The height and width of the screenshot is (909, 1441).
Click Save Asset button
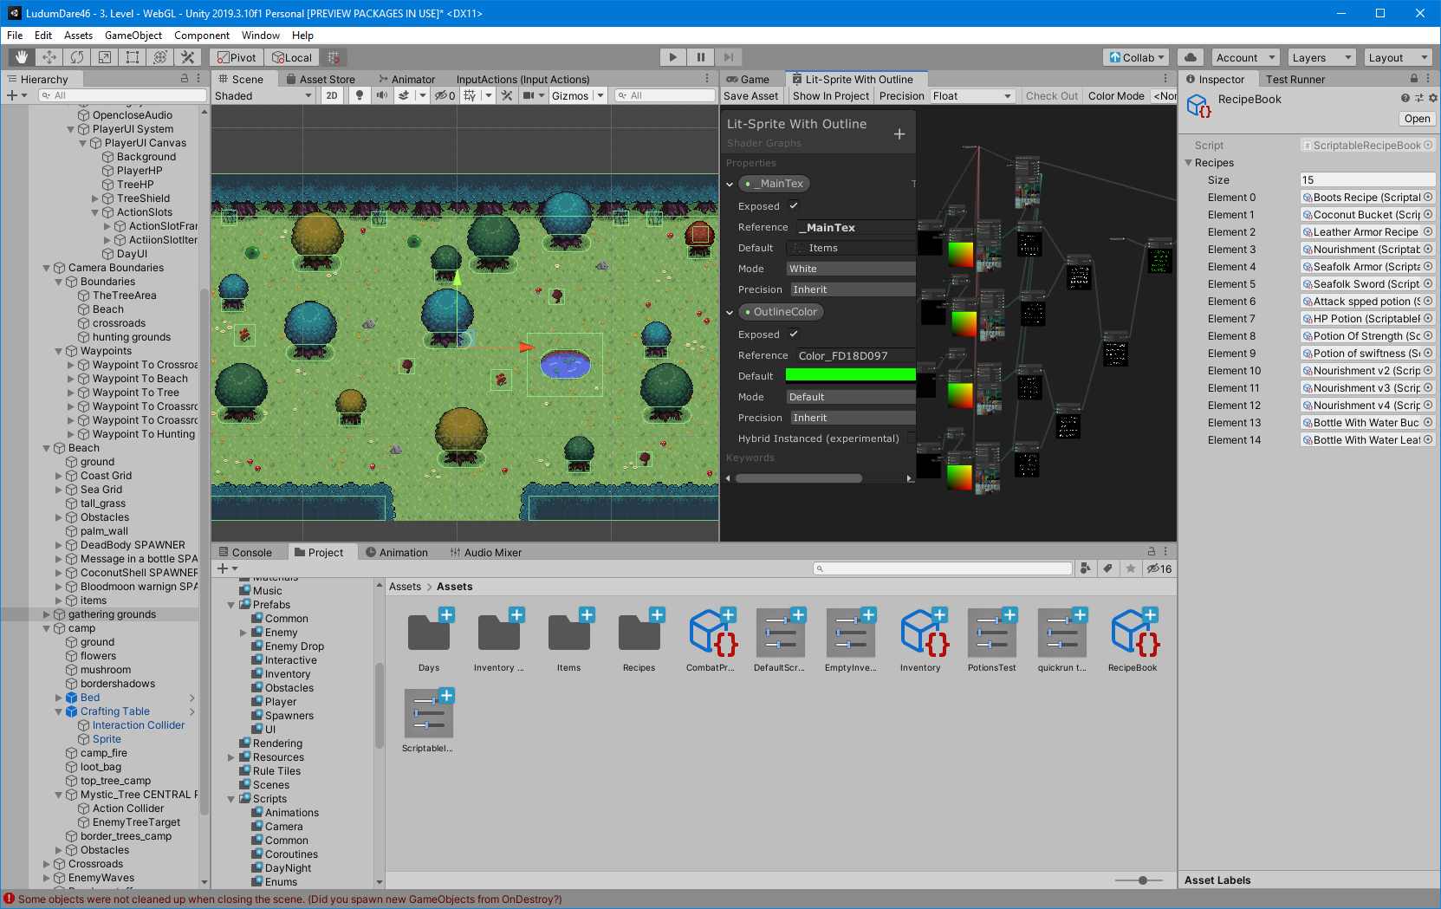(x=751, y=95)
